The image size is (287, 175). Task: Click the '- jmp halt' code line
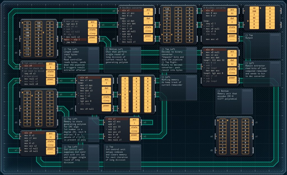tap(70, 42)
